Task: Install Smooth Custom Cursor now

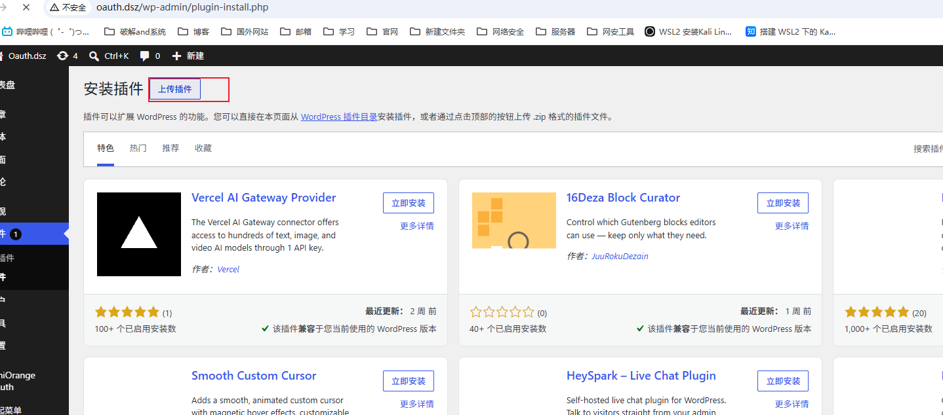Action: 409,381
